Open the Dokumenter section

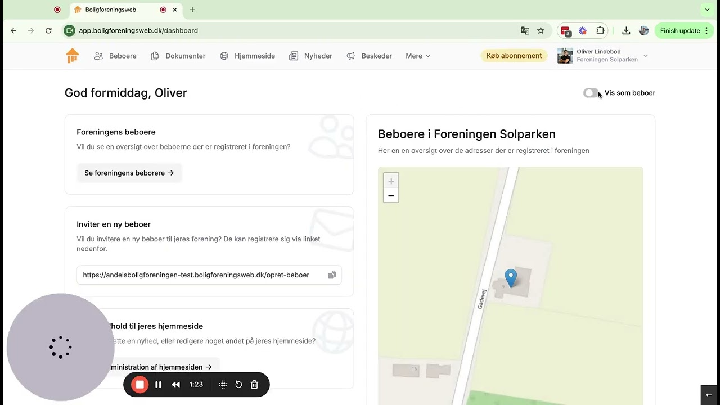point(178,56)
